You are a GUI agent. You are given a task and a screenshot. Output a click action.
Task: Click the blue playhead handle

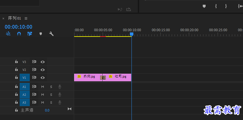pos(131,34)
